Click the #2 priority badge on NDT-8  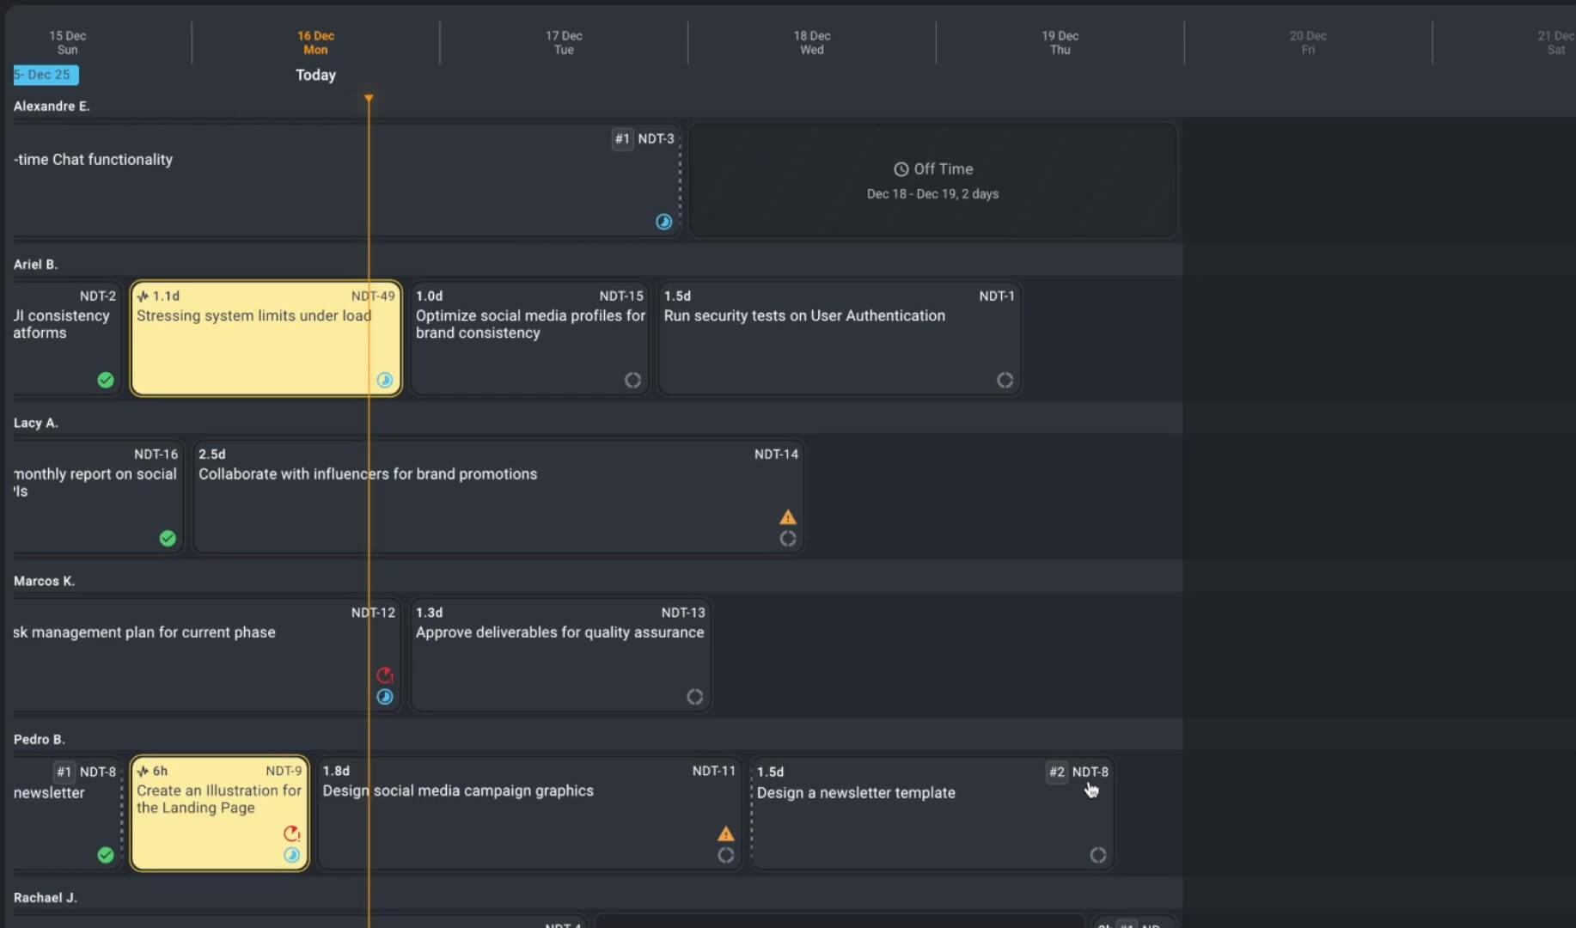coord(1056,772)
